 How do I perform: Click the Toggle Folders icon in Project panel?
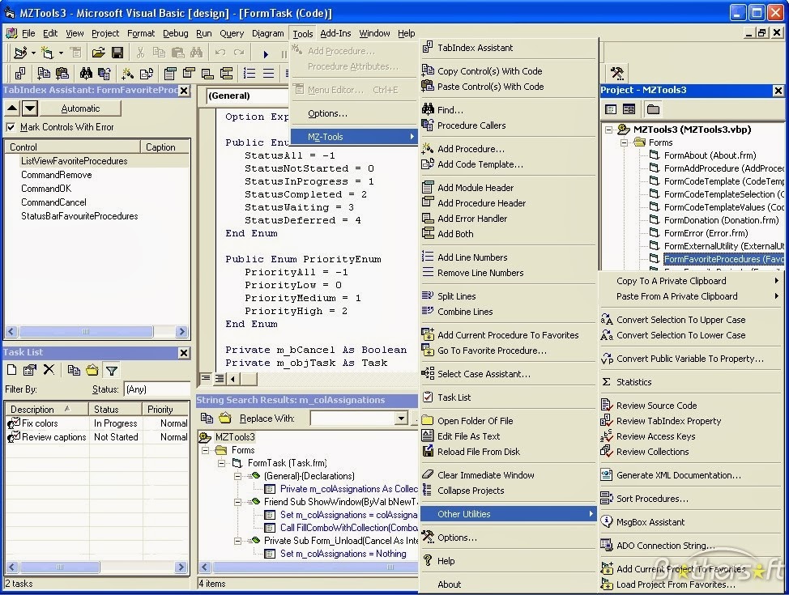(653, 109)
